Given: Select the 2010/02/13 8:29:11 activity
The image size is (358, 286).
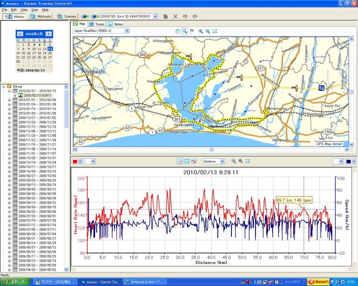Looking at the screenshot, I should (x=38, y=95).
